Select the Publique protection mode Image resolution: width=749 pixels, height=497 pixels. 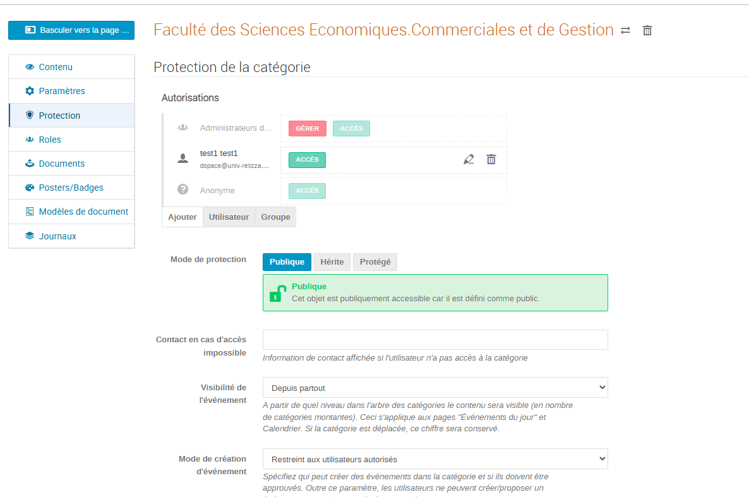click(x=287, y=262)
